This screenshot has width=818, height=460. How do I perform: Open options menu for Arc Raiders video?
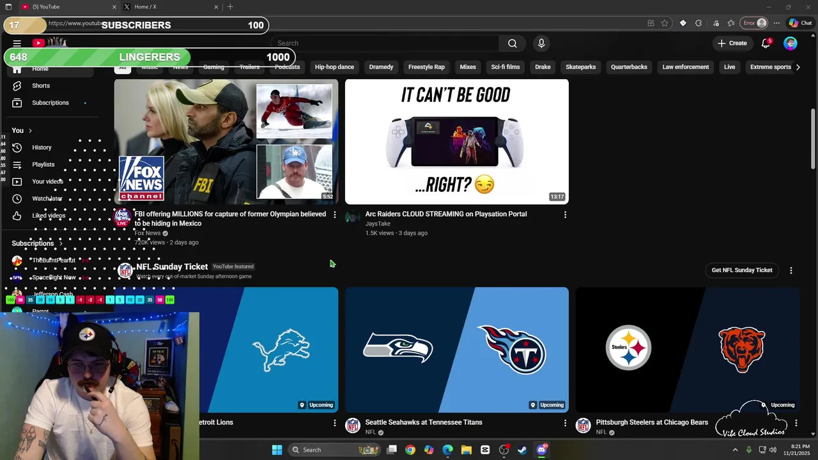point(565,215)
